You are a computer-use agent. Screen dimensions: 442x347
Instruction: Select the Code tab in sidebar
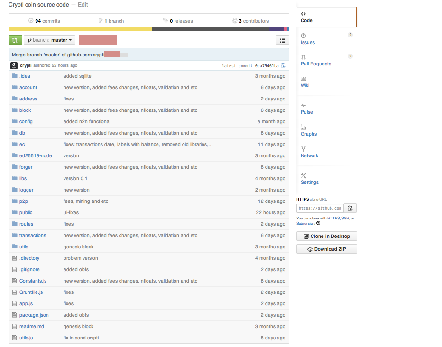tap(326, 18)
